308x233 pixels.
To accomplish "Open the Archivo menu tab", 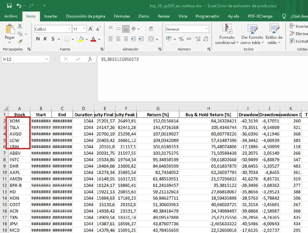I will coord(11,16).
